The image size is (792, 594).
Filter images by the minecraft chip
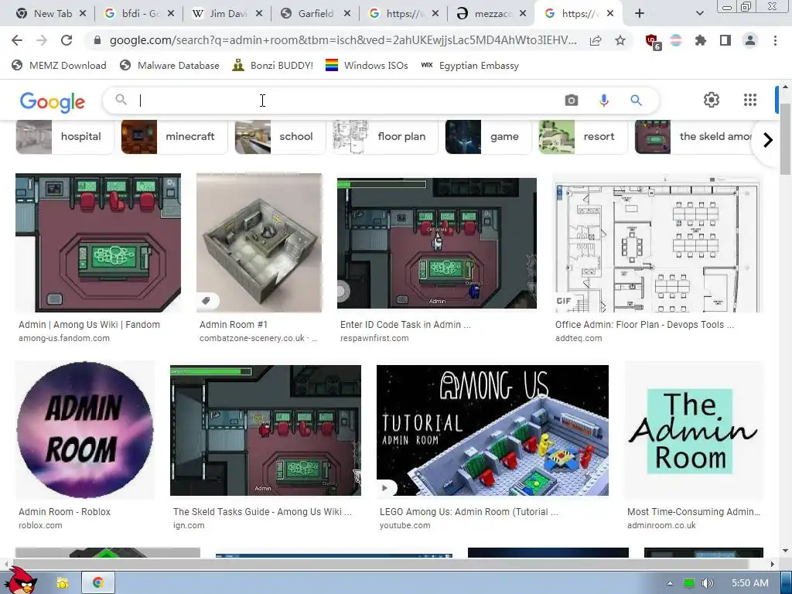(174, 137)
